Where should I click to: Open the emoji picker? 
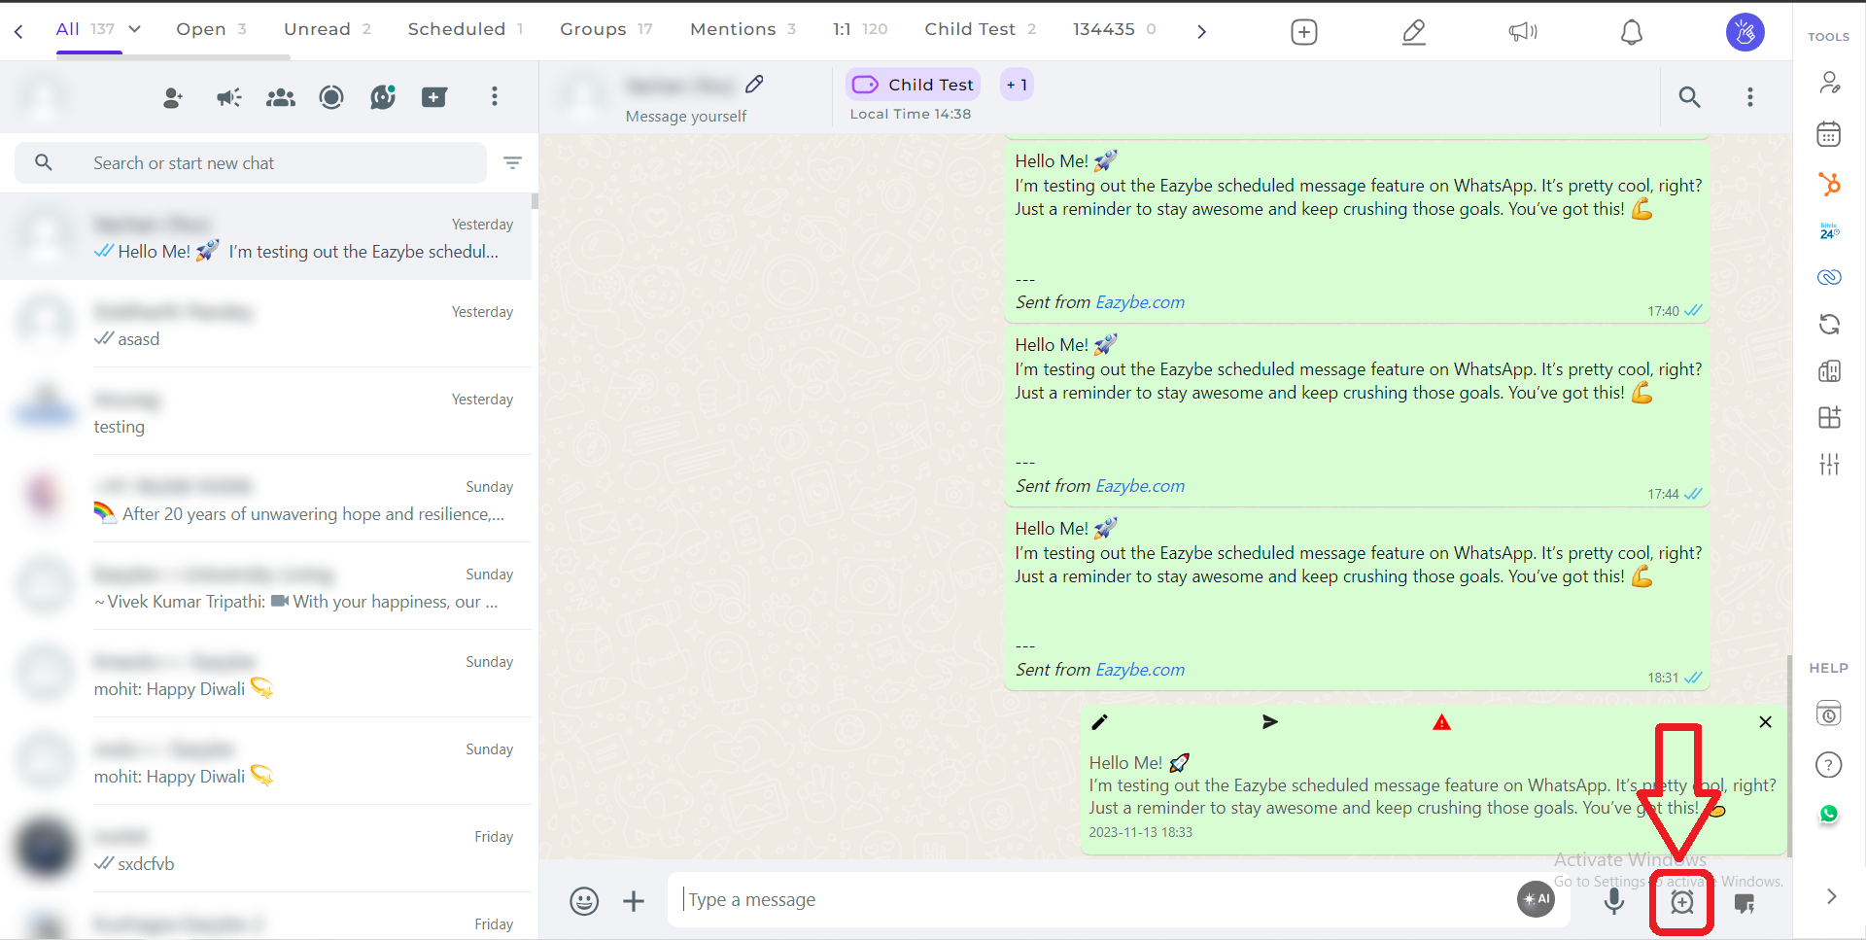coord(584,901)
